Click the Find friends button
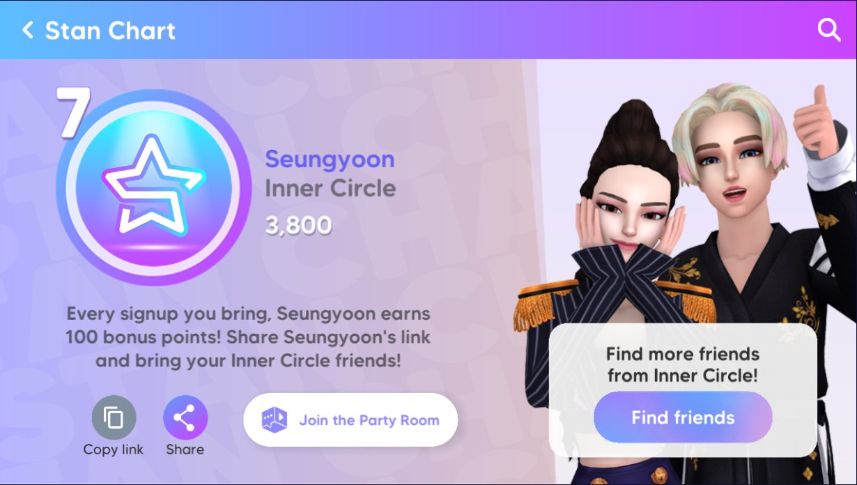 pos(683,417)
